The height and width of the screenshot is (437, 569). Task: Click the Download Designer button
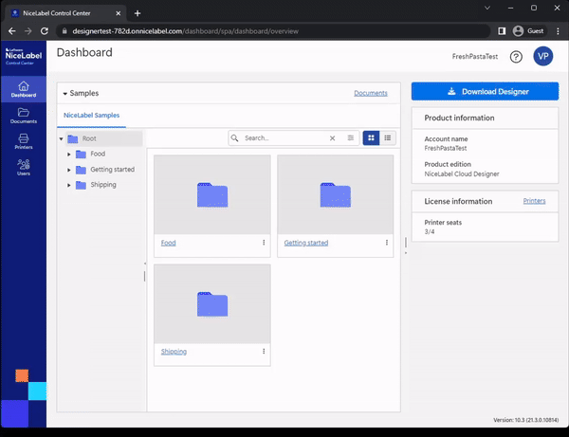tap(485, 92)
